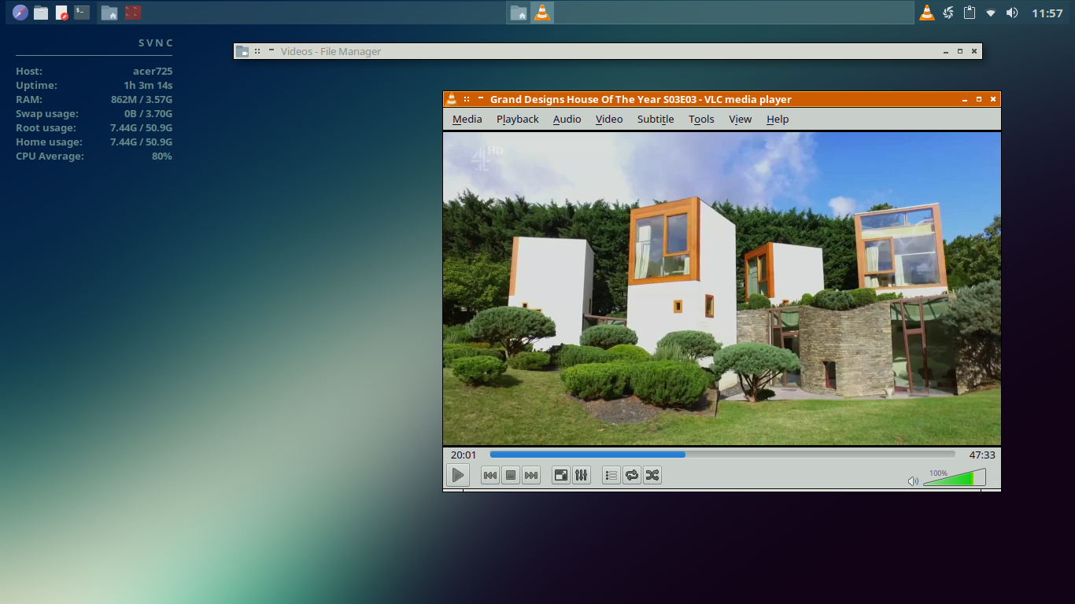
Task: Click the Uptime value 1h 3m 14s
Action: click(x=148, y=86)
